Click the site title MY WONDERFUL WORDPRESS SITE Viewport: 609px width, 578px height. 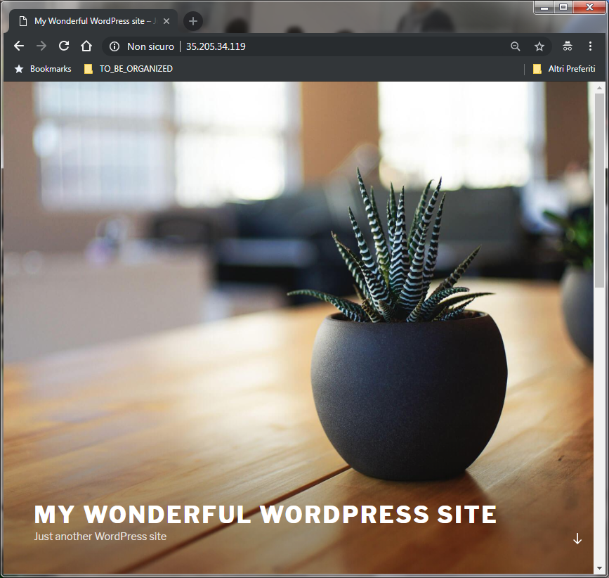(x=266, y=515)
